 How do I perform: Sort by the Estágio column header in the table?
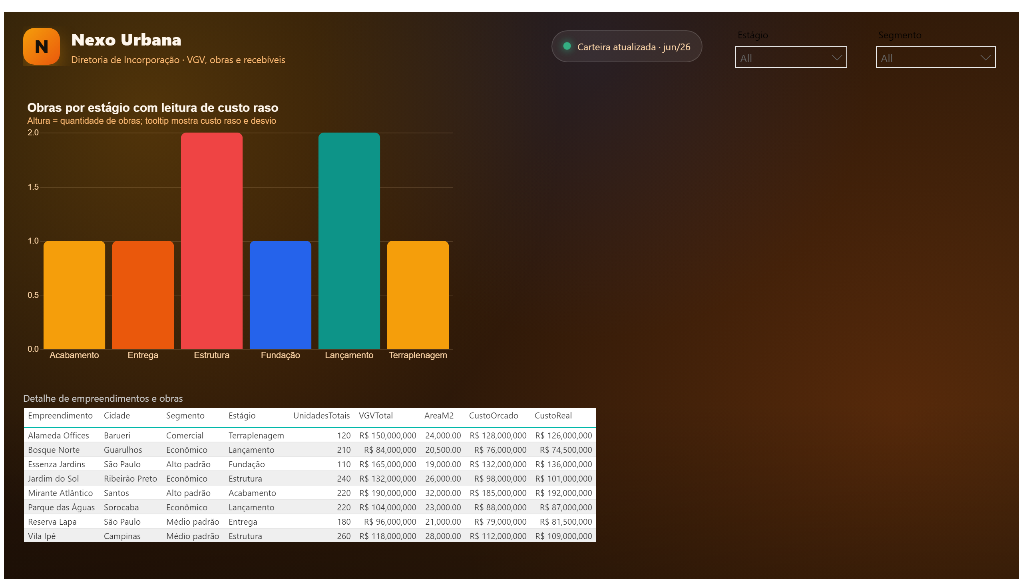click(x=242, y=416)
